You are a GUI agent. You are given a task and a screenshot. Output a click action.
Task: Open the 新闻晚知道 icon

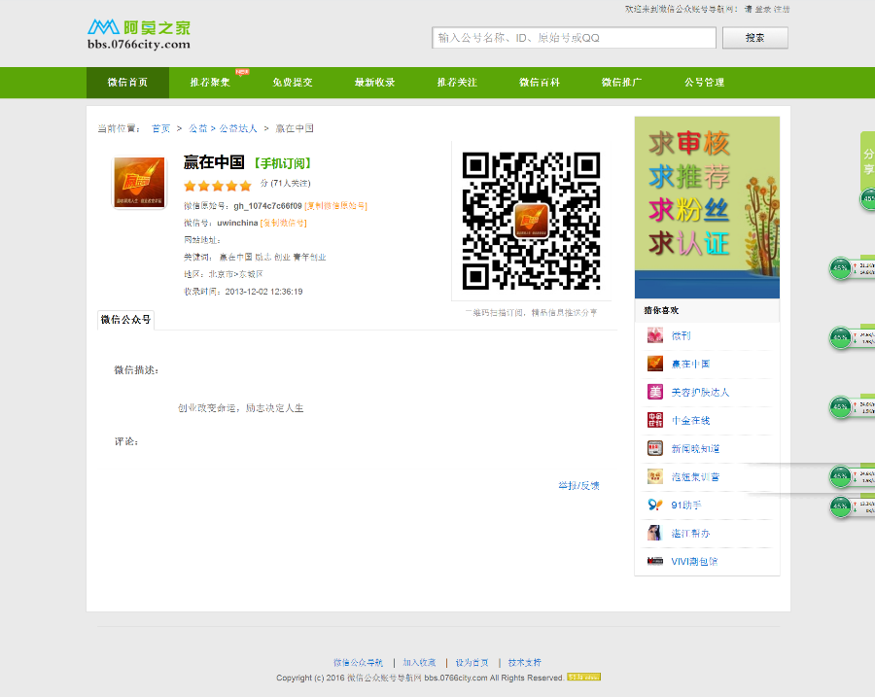click(x=655, y=448)
